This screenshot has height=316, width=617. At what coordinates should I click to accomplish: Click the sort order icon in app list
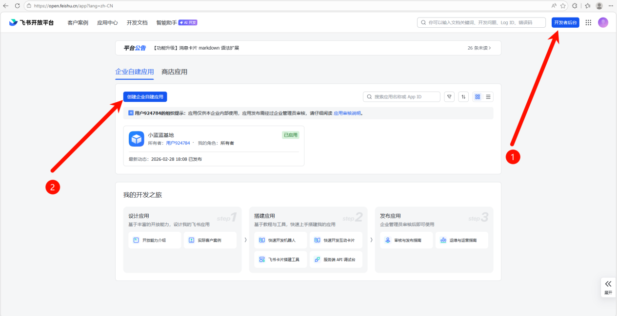(x=463, y=96)
